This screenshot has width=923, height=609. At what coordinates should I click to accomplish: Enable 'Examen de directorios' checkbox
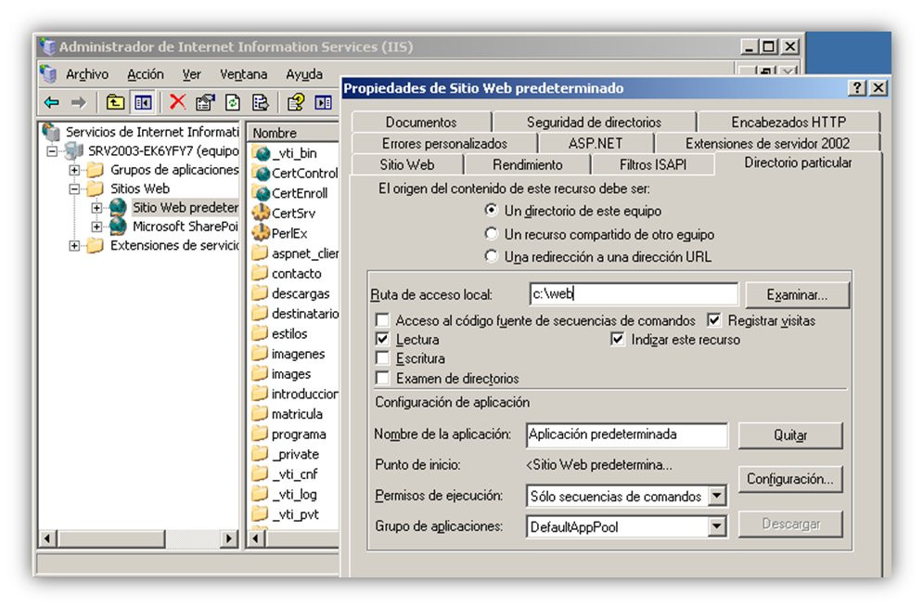tap(382, 378)
